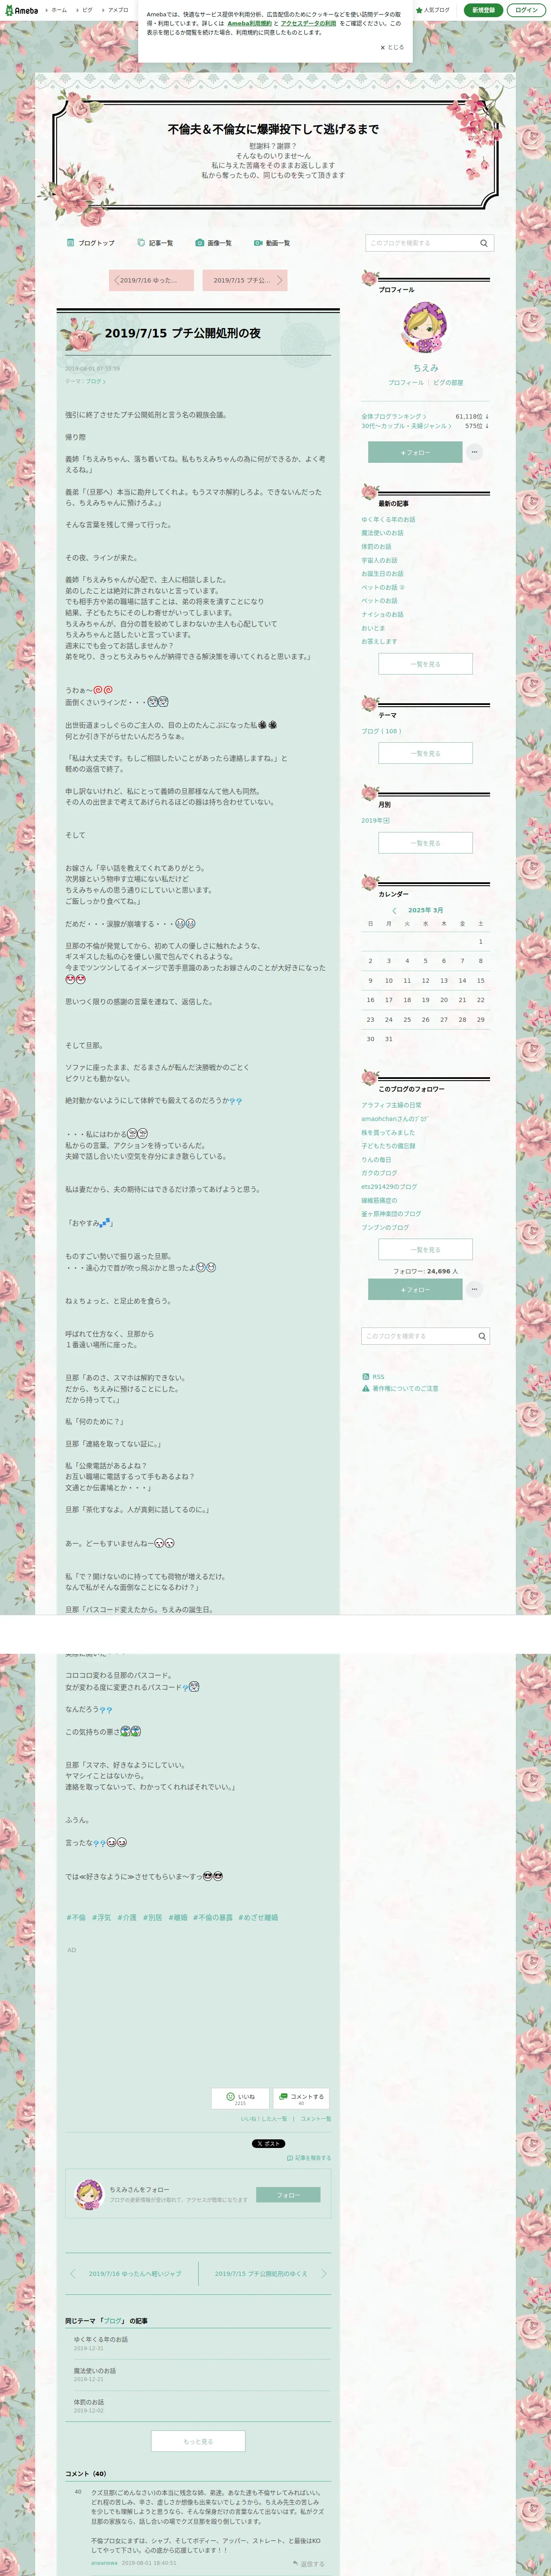Go to previous month arrow in calendar
The image size is (551, 2576).
pyautogui.click(x=394, y=911)
